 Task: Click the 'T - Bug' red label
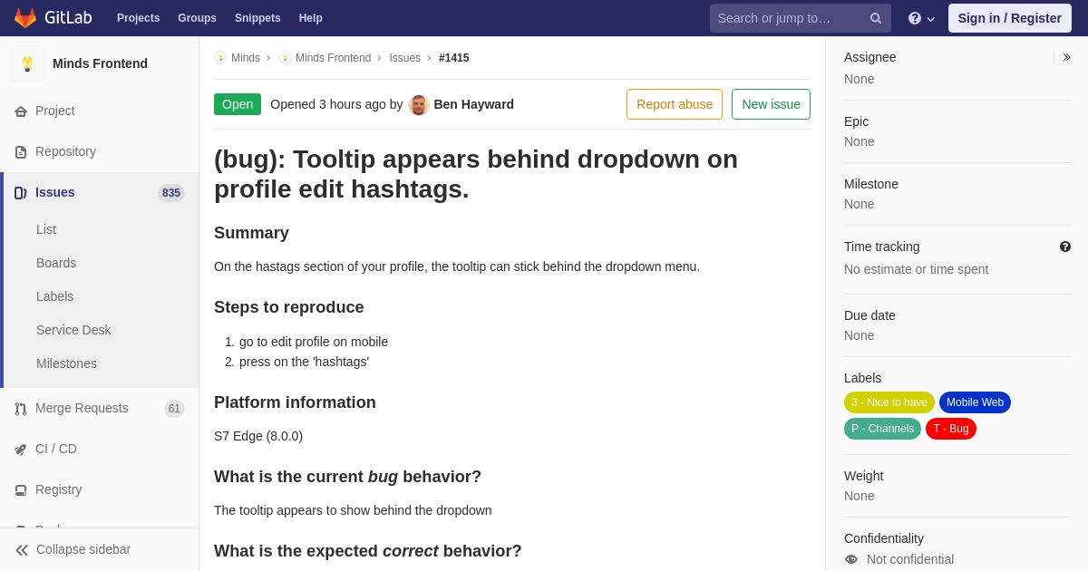coord(951,429)
